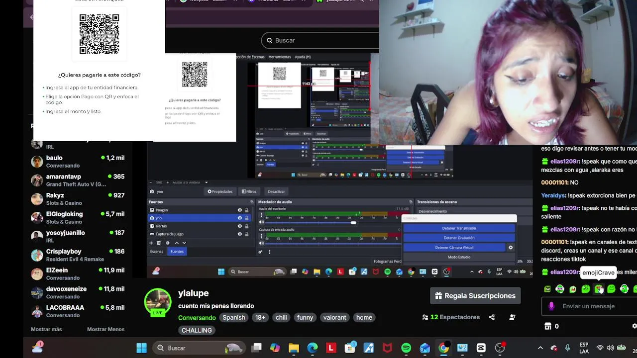The image size is (637, 358).
Task: Toggle the lock on the Imagen source
Action: pos(246,210)
